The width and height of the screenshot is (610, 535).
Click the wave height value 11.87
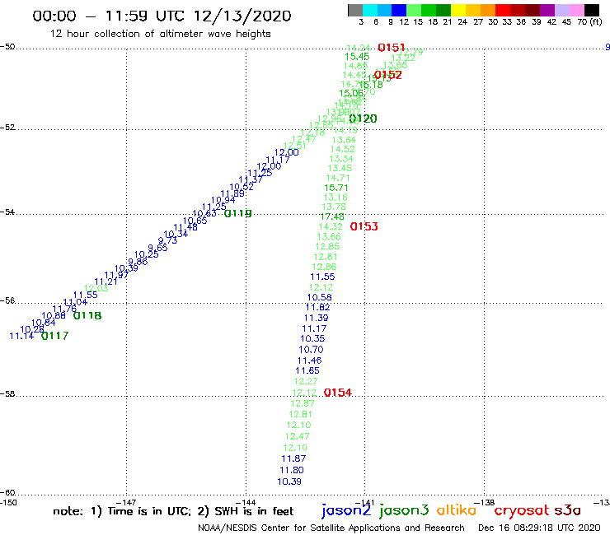click(x=293, y=458)
